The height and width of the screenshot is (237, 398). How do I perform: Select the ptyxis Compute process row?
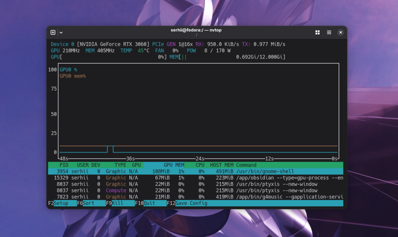point(196,190)
